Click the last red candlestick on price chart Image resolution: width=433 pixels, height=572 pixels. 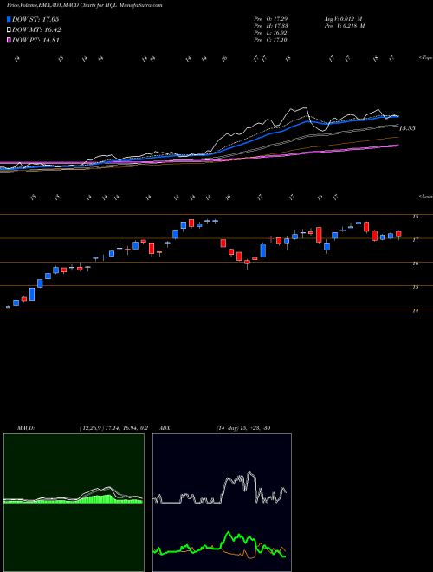tap(398, 234)
